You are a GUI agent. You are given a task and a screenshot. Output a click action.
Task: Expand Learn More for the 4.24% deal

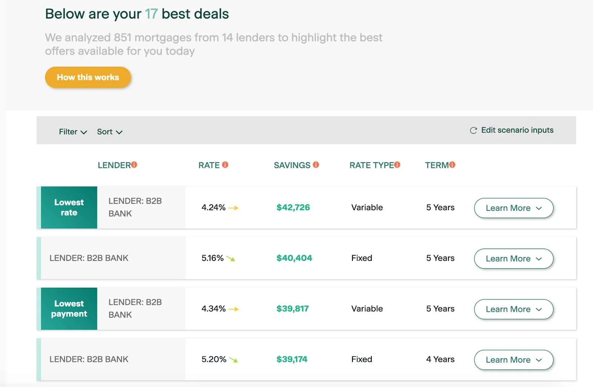[x=513, y=208]
